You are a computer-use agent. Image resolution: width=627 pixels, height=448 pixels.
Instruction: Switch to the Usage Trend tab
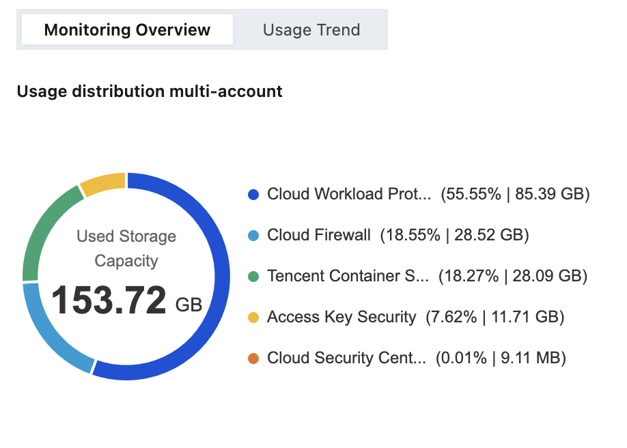pyautogui.click(x=311, y=29)
